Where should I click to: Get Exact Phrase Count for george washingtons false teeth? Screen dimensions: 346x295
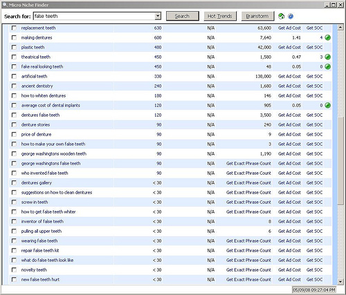[248, 163]
